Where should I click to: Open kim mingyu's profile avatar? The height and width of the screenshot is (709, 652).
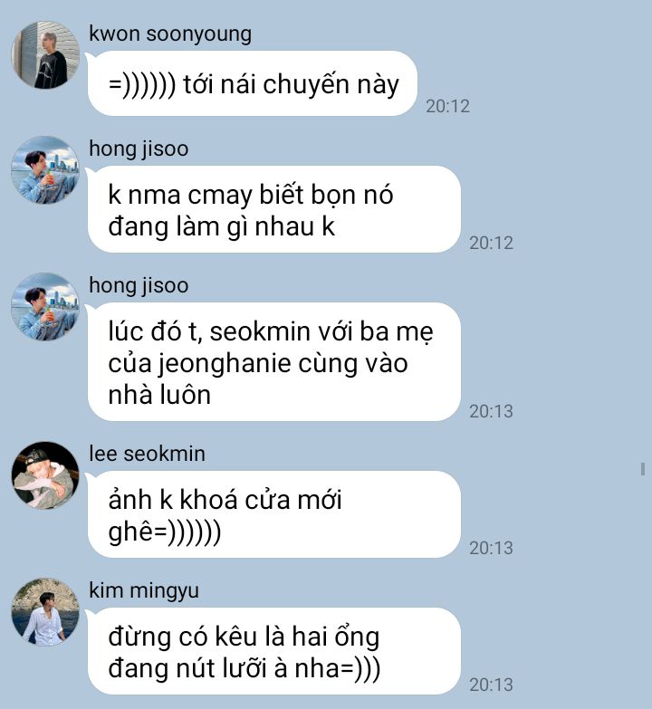45,612
